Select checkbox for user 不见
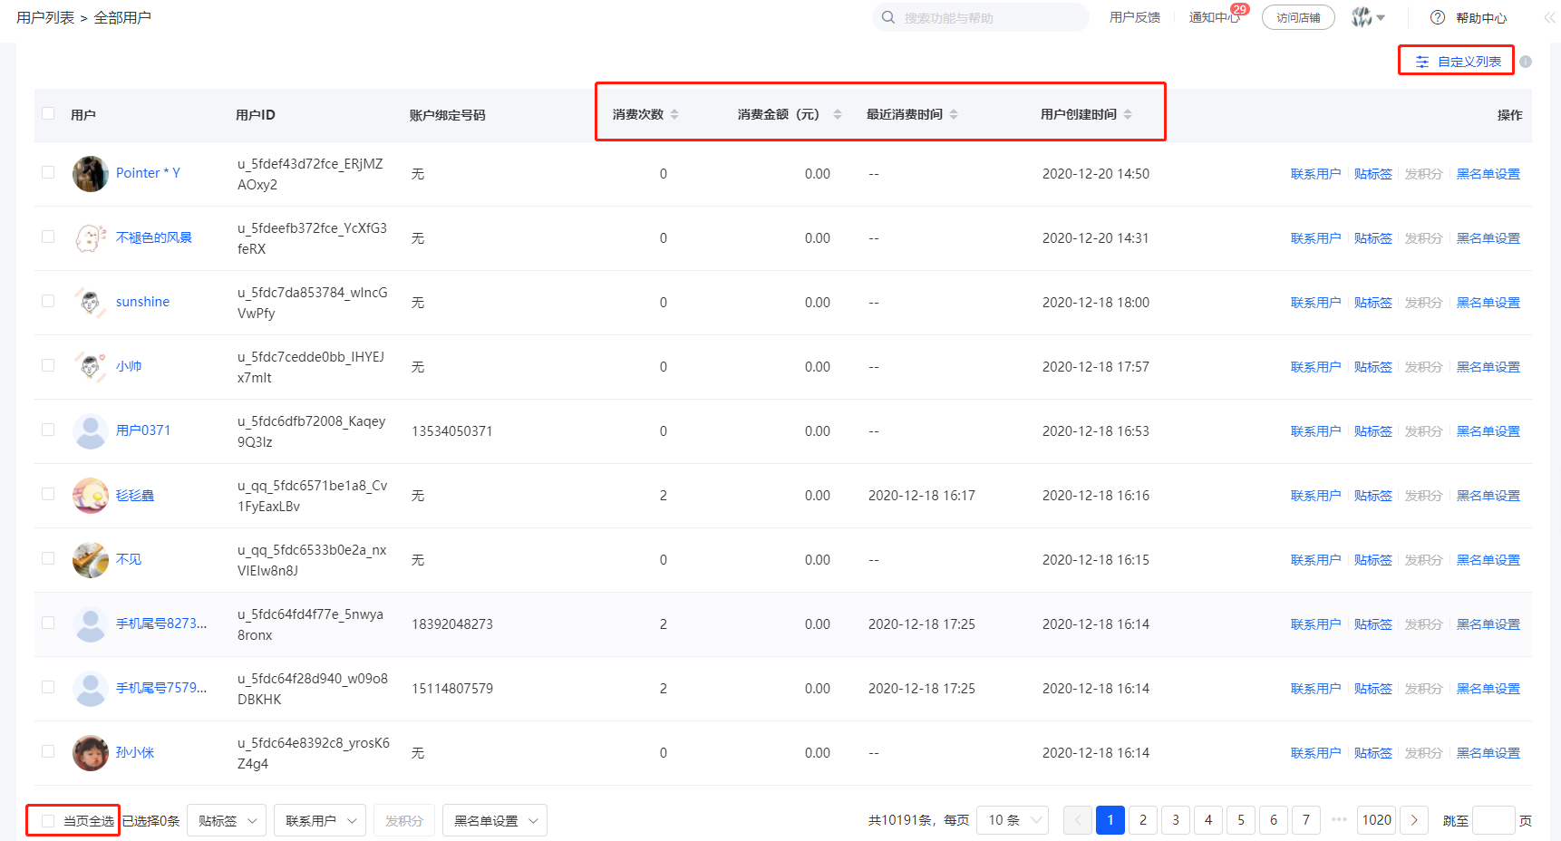1561x841 pixels. [48, 558]
